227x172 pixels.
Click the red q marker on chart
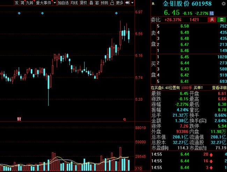tap(124, 119)
